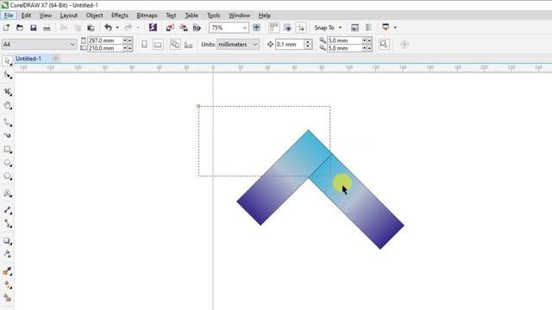Open the View menu
The width and height of the screenshot is (552, 310).
coord(46,15)
